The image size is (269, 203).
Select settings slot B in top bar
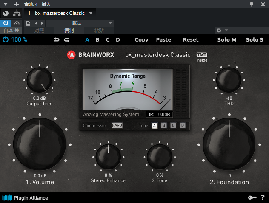click(x=97, y=40)
